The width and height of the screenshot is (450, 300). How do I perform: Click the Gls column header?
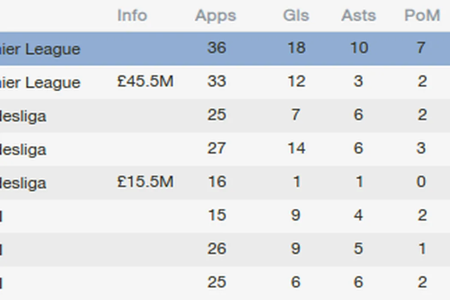click(x=296, y=16)
